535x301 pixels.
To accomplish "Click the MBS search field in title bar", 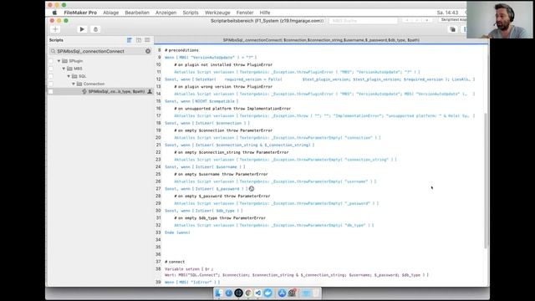I will point(364,21).
